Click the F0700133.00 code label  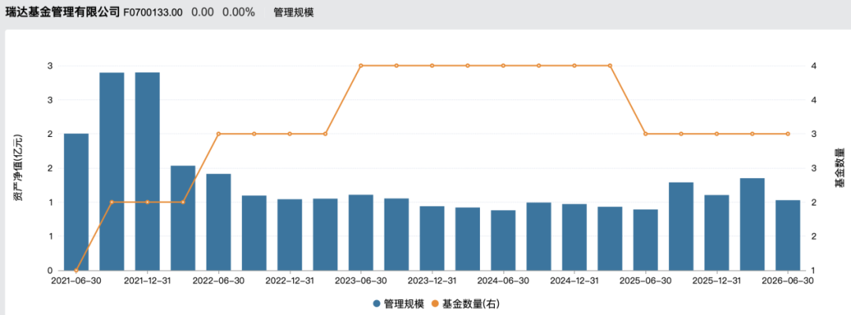click(x=153, y=13)
